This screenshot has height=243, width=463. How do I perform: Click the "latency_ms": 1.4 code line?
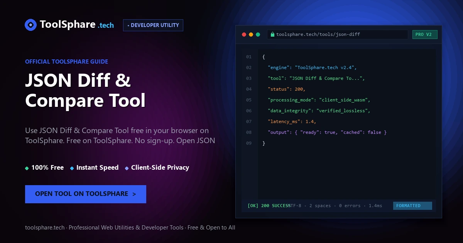[x=292, y=121]
